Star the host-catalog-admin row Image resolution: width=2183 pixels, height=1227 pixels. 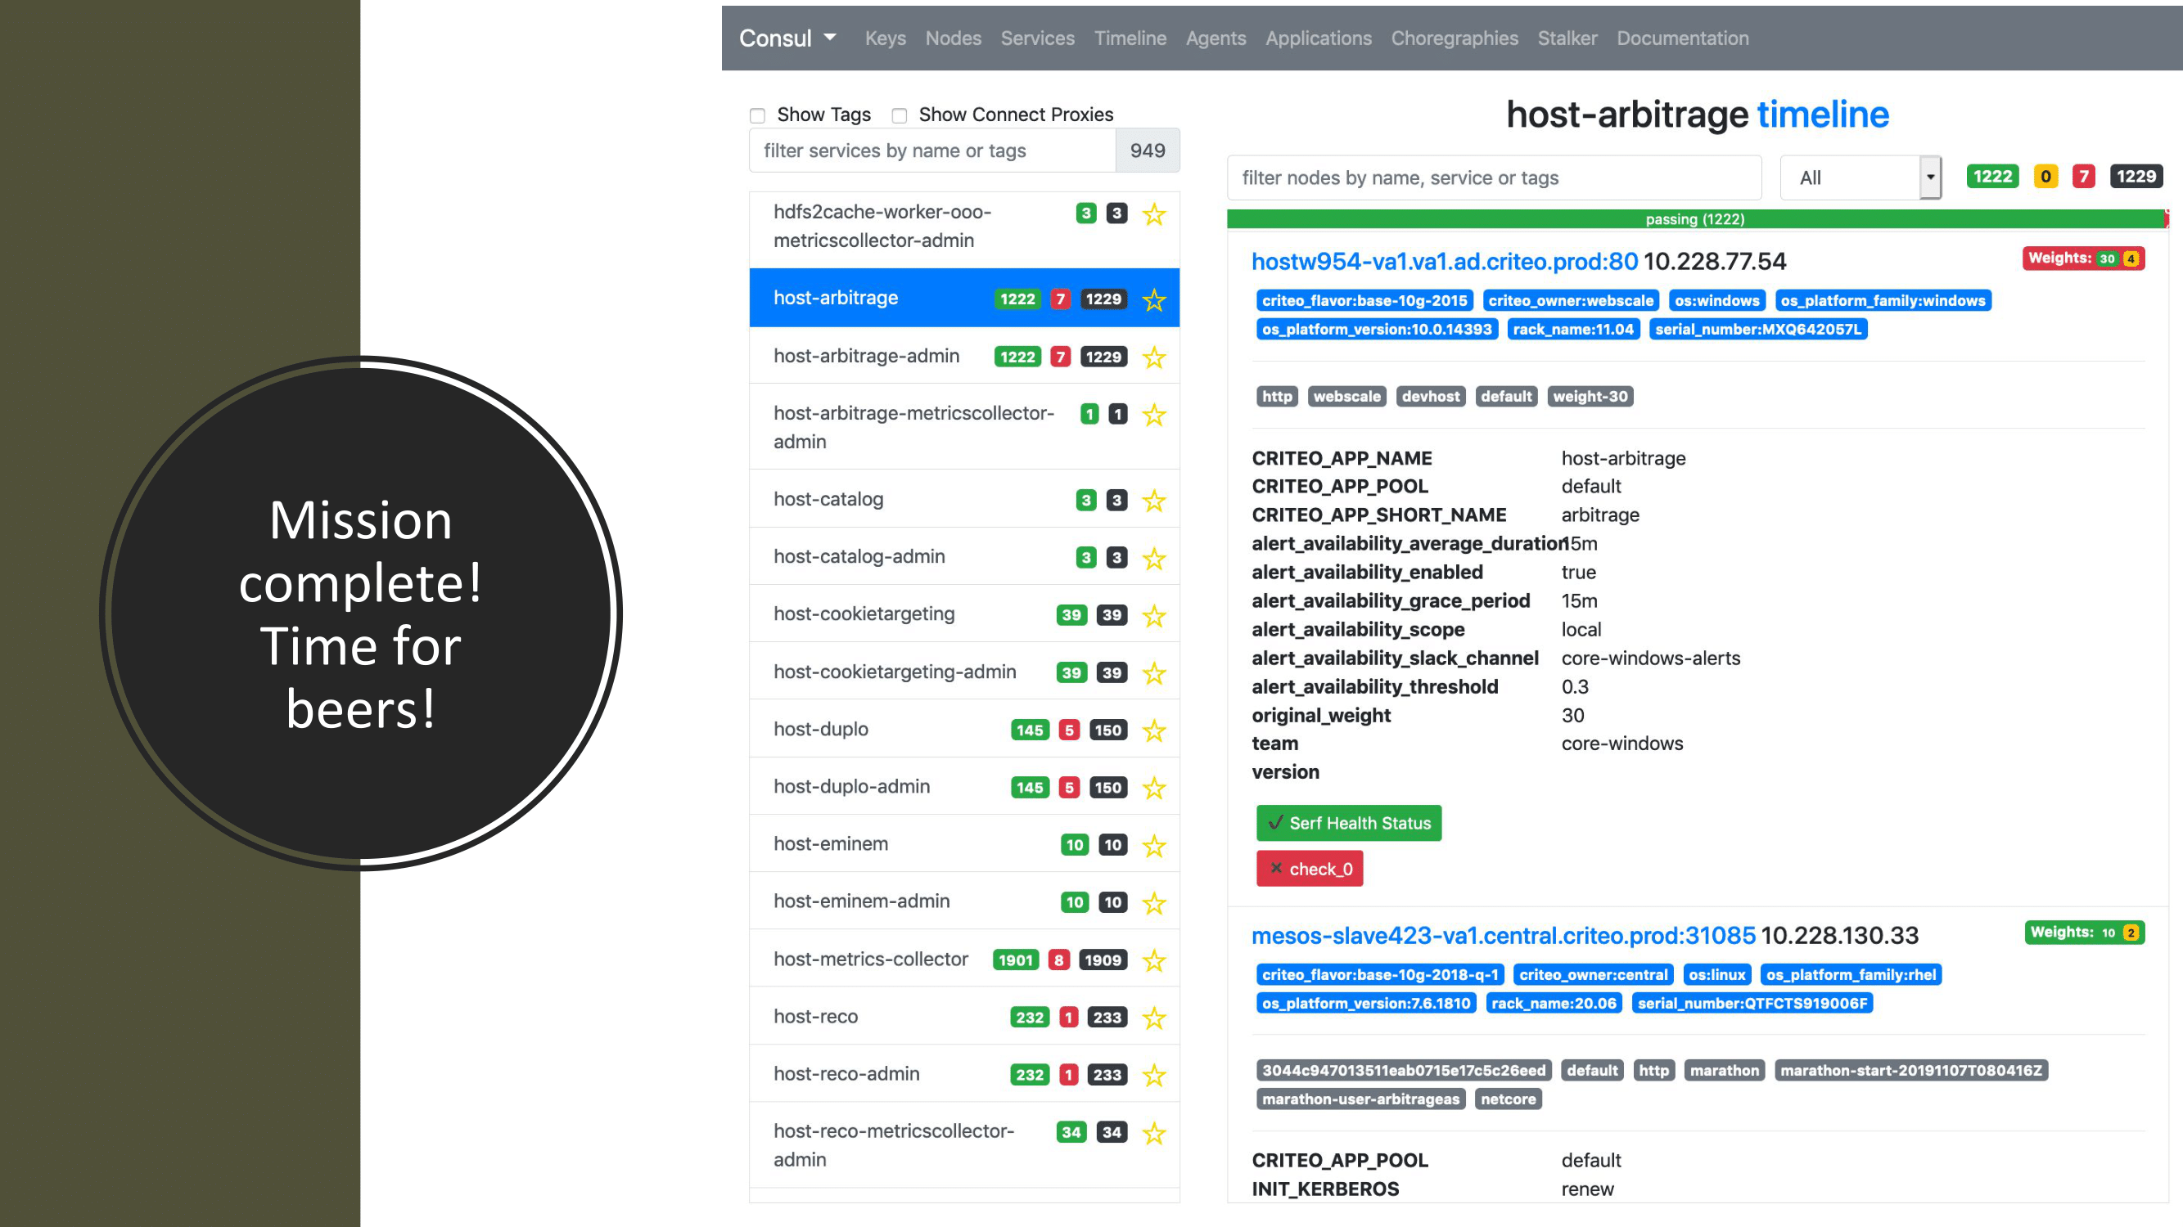point(1153,558)
